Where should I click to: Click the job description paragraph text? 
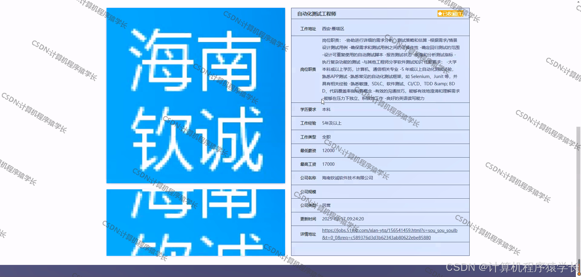[x=391, y=69]
